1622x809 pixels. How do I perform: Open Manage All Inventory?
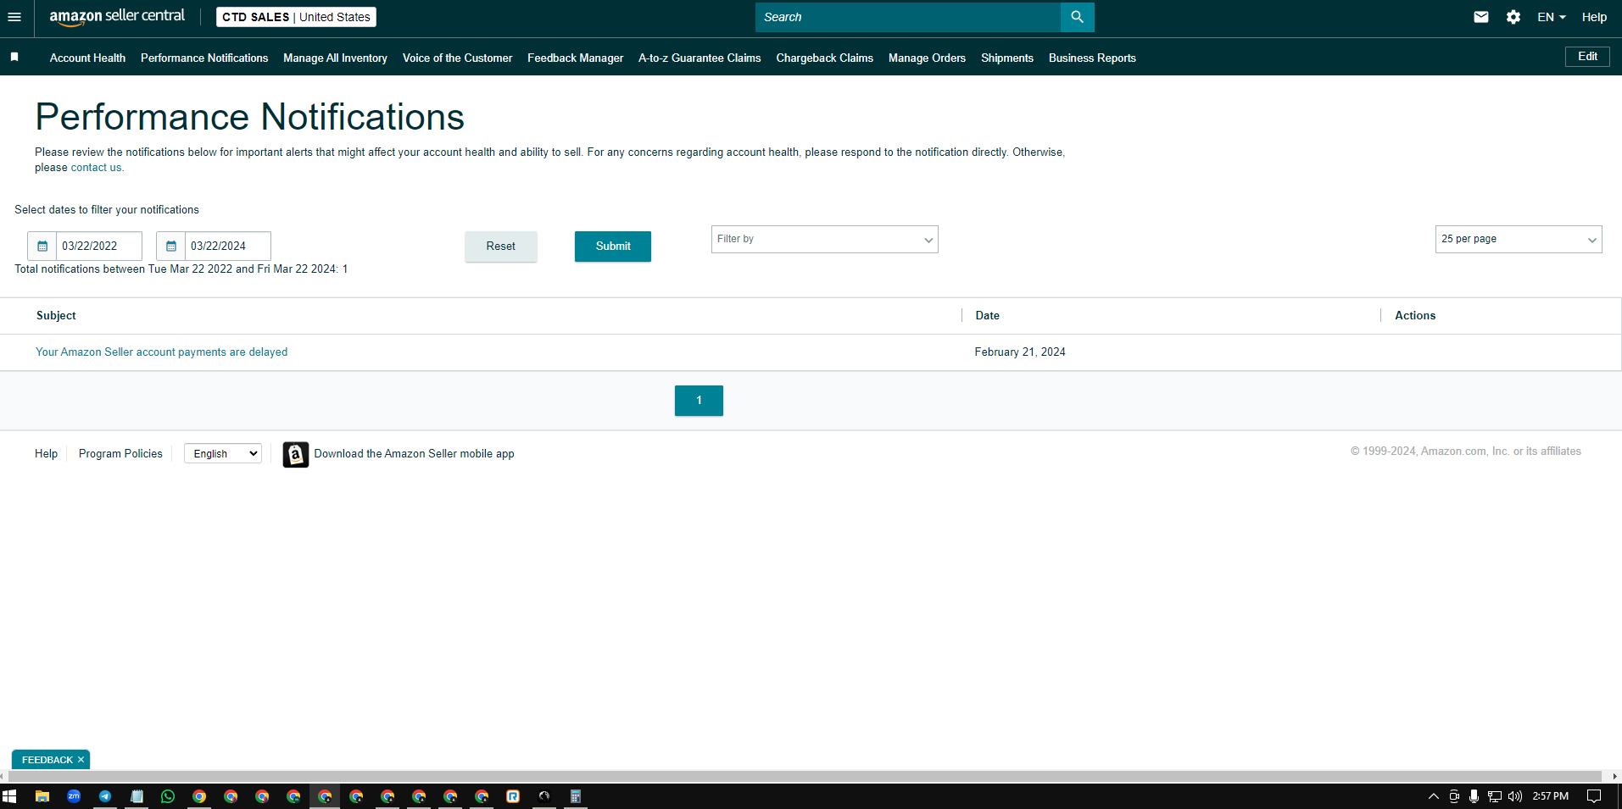pyautogui.click(x=335, y=58)
